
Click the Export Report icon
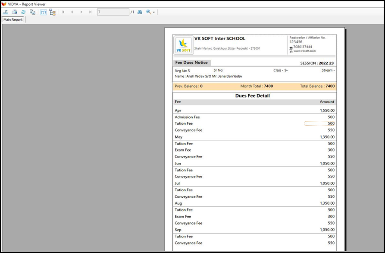point(6,12)
